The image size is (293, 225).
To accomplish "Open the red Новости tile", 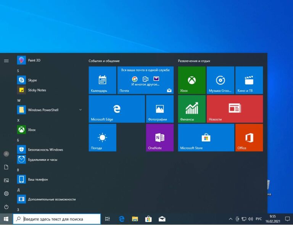I will tap(235, 109).
